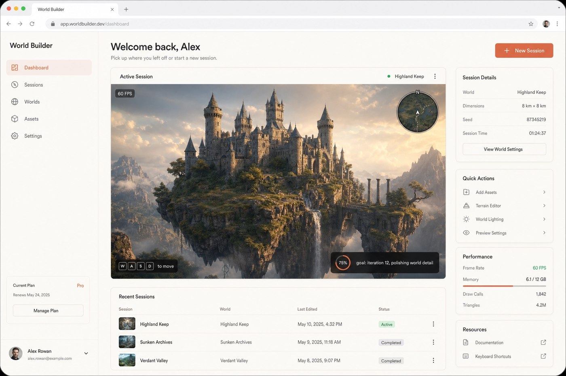Click the World Lighting sun icon
Image resolution: width=566 pixels, height=376 pixels.
tap(466, 219)
